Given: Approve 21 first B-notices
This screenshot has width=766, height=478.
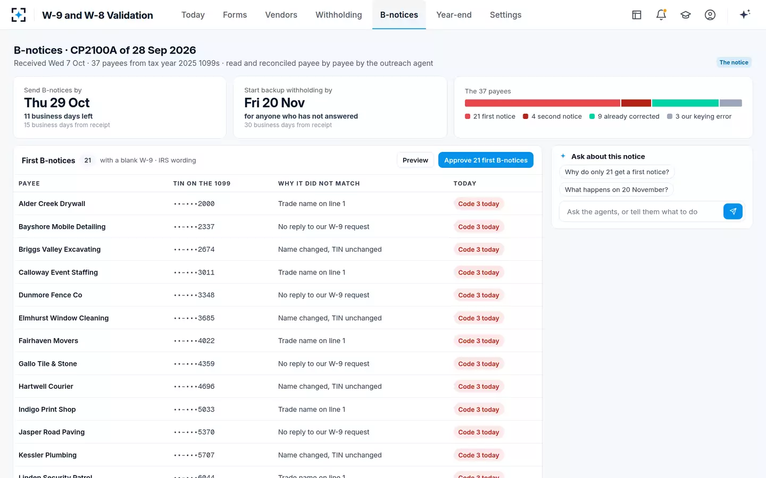Looking at the screenshot, I should (486, 160).
